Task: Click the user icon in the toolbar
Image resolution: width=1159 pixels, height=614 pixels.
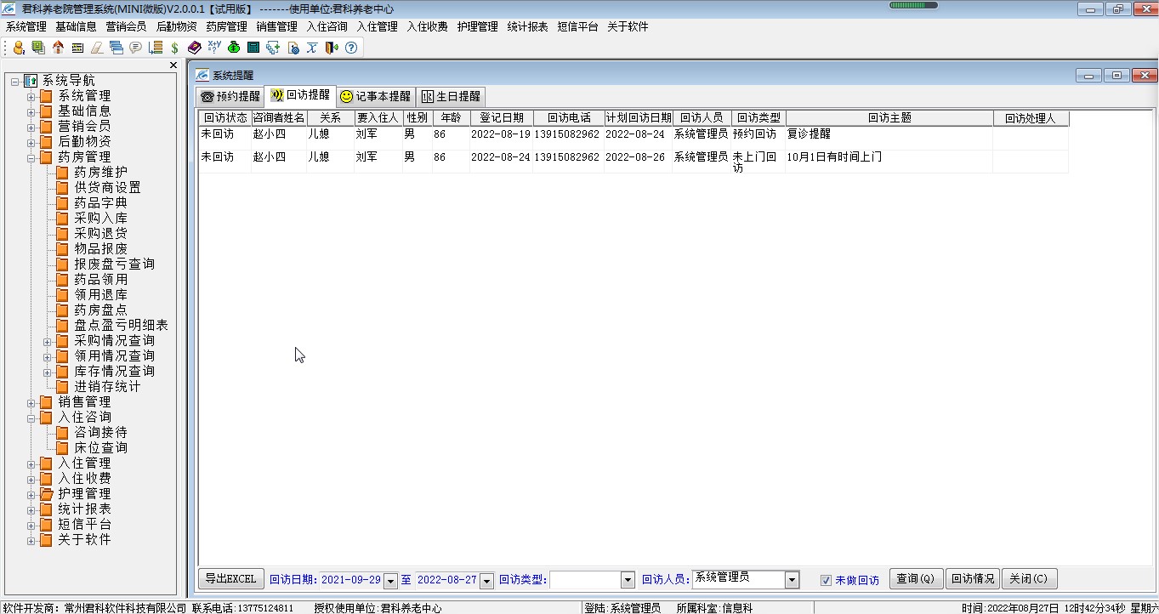Action: pyautogui.click(x=18, y=48)
